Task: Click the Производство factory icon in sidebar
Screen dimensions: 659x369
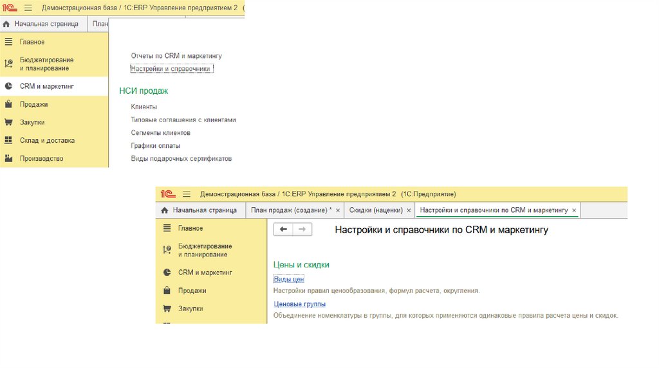Action: (x=8, y=158)
